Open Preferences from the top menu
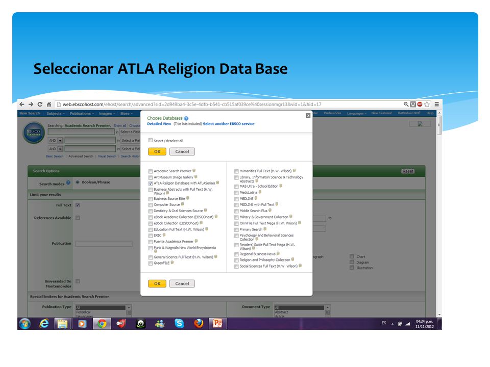Image resolution: width=490 pixels, height=367 pixels. [332, 113]
